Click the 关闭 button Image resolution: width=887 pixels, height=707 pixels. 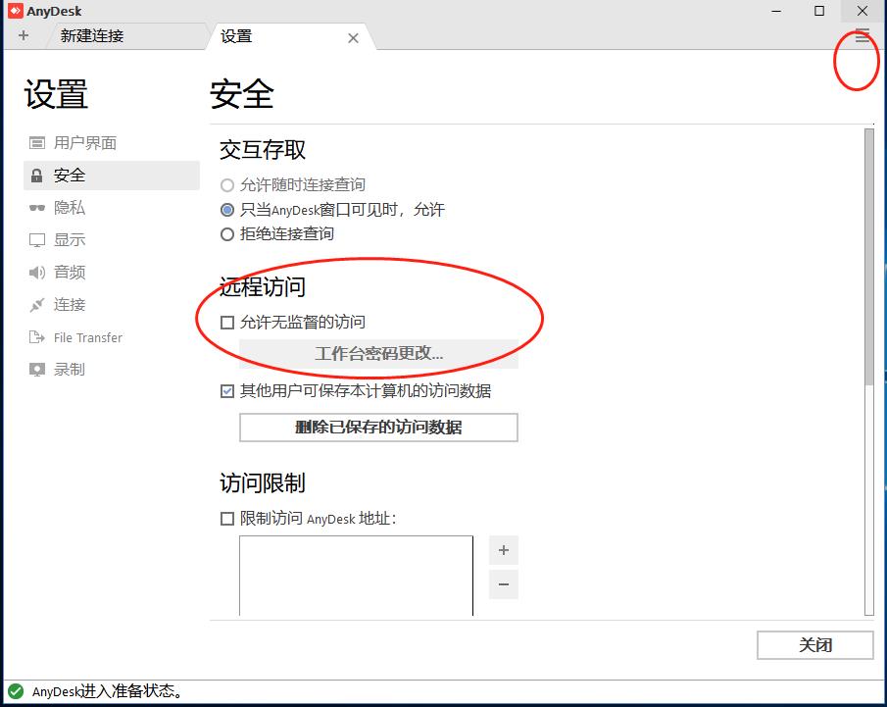[x=815, y=645]
